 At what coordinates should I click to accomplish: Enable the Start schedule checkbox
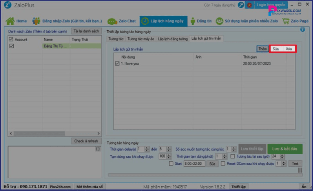(x=171, y=164)
